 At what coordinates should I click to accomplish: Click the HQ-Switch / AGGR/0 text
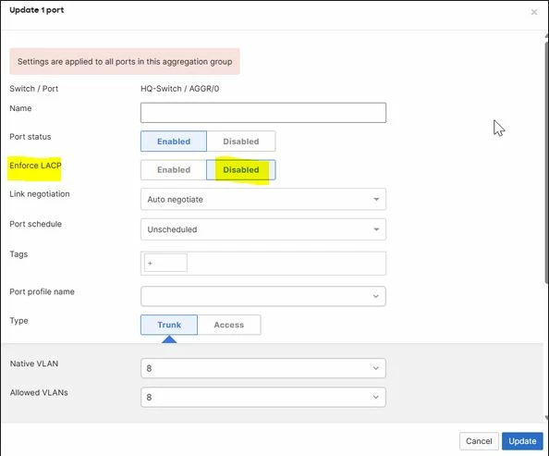click(x=179, y=89)
